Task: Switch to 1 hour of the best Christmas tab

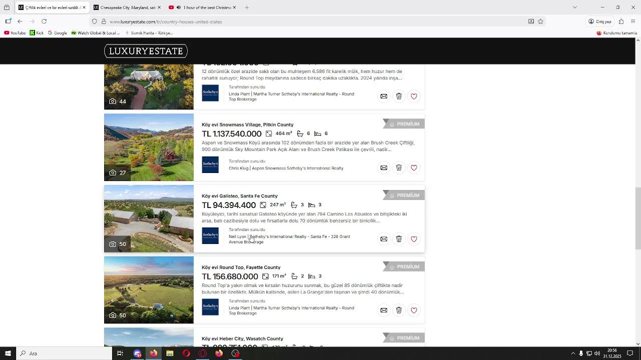Action: pyautogui.click(x=203, y=7)
